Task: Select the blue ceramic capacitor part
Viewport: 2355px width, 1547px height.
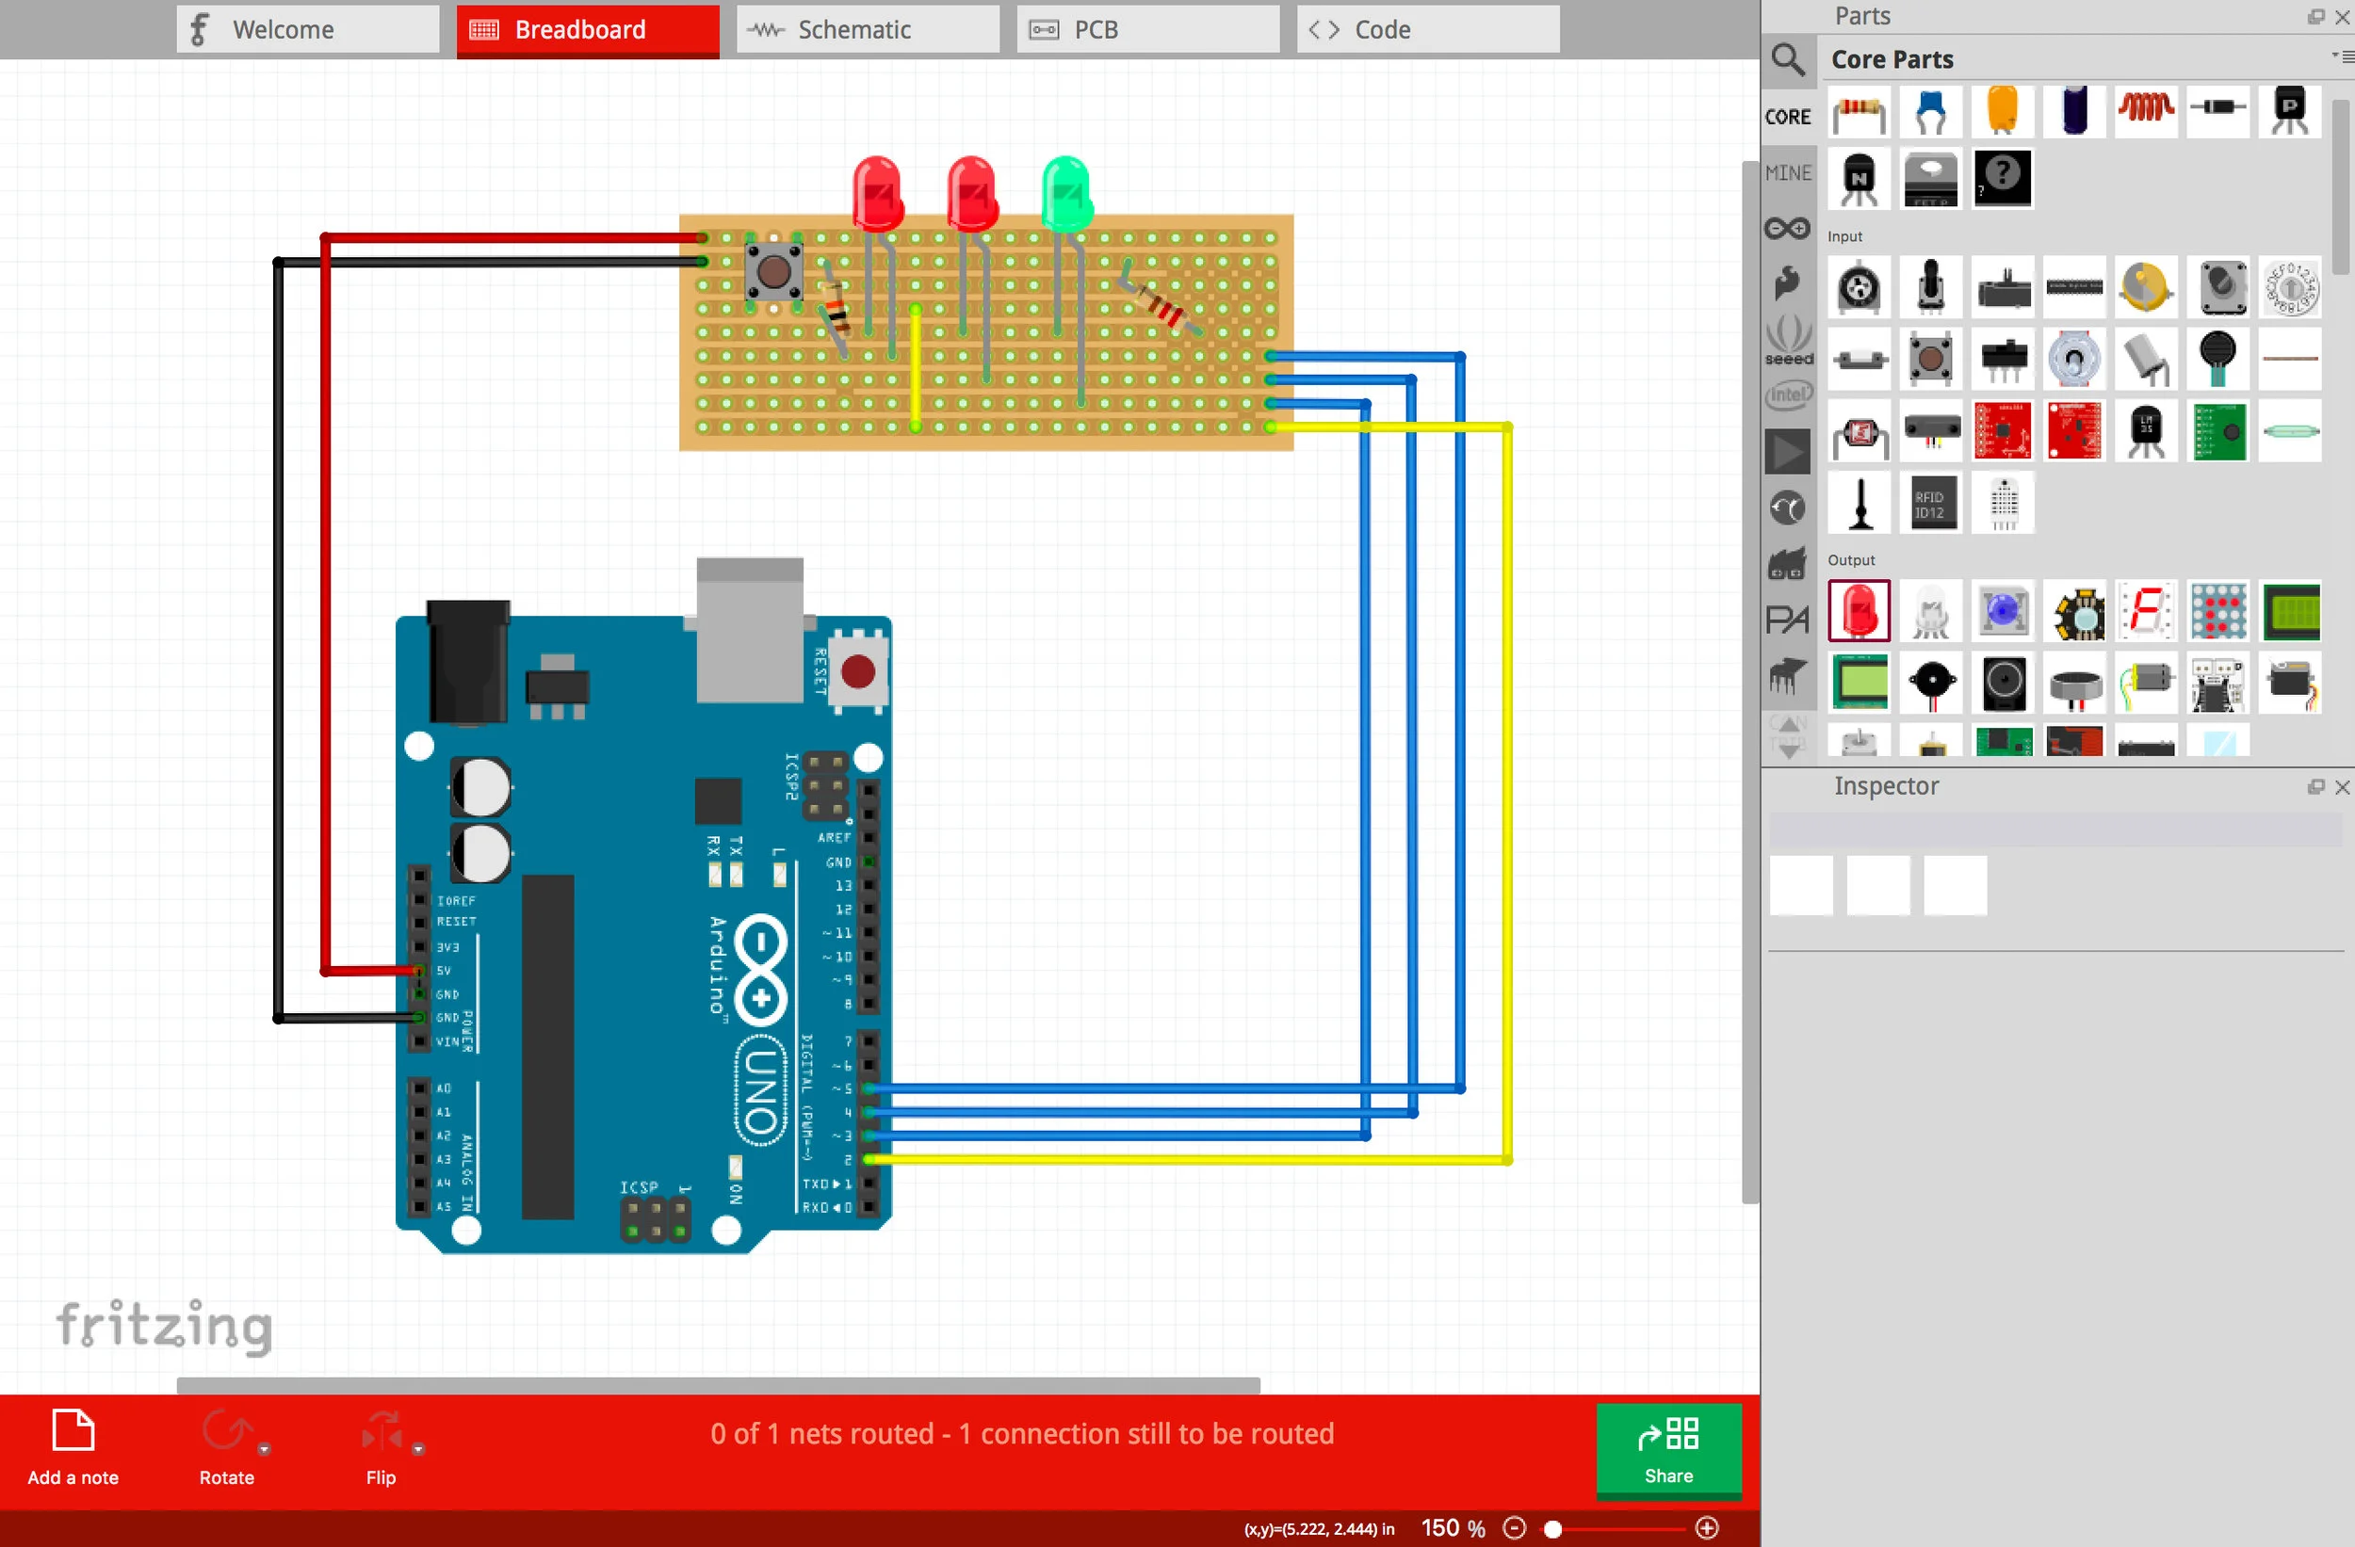Action: (1930, 111)
